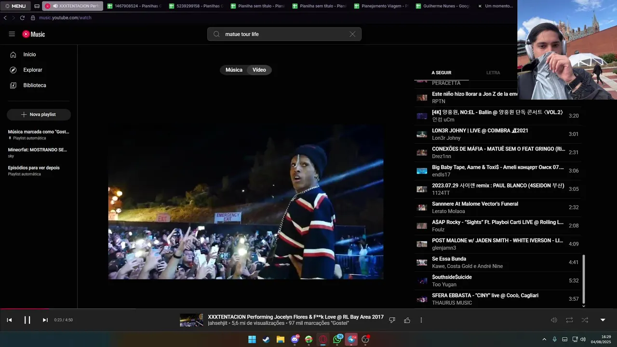Open the Windows Start menu

click(252, 339)
